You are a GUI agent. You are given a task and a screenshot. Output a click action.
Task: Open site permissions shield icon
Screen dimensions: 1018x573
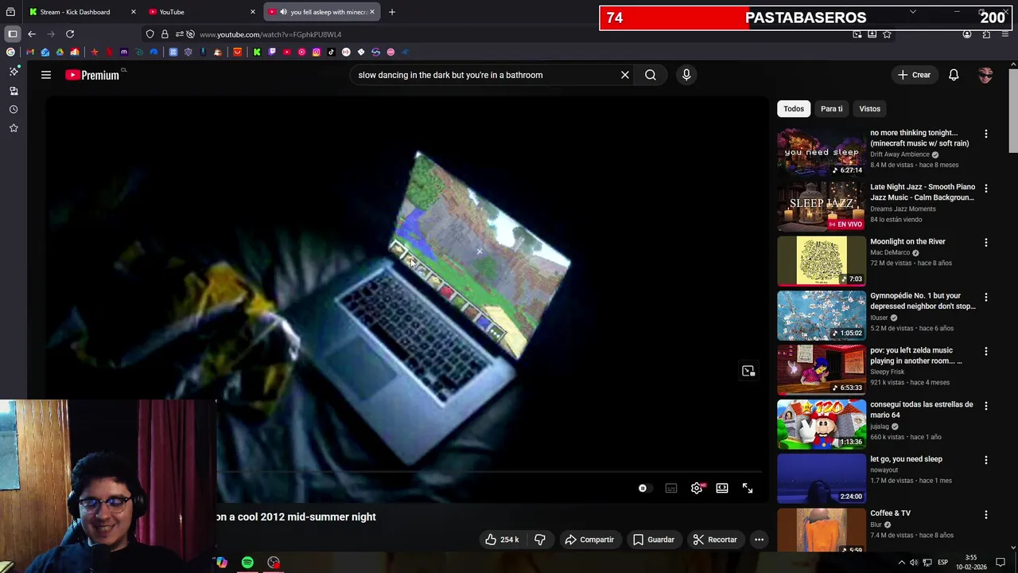click(x=150, y=34)
